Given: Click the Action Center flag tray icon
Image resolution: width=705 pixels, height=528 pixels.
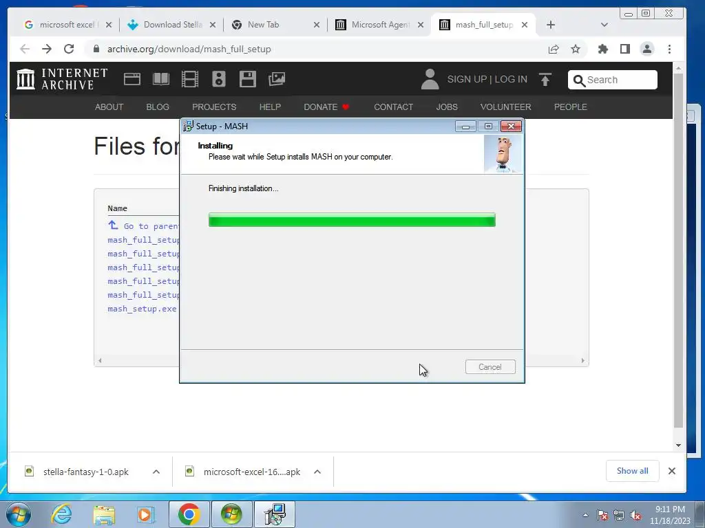Looking at the screenshot, I should pos(602,516).
